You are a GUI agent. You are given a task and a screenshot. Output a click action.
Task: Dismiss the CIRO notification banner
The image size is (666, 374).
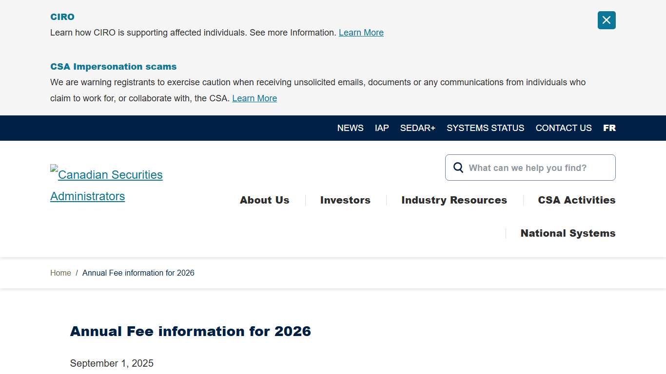point(606,20)
